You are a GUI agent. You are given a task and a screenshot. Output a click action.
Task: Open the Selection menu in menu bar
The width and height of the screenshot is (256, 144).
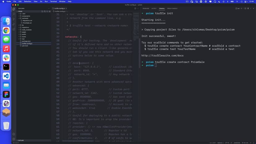pyautogui.click(x=28, y=2)
